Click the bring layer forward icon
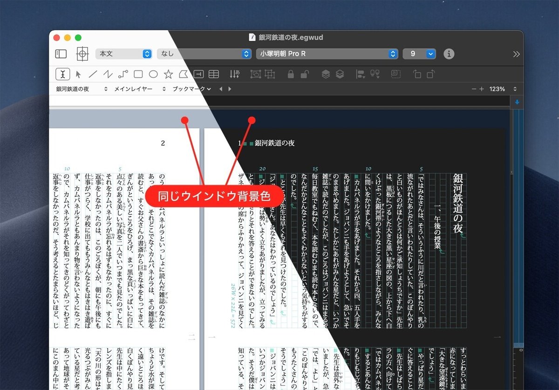 point(326,74)
